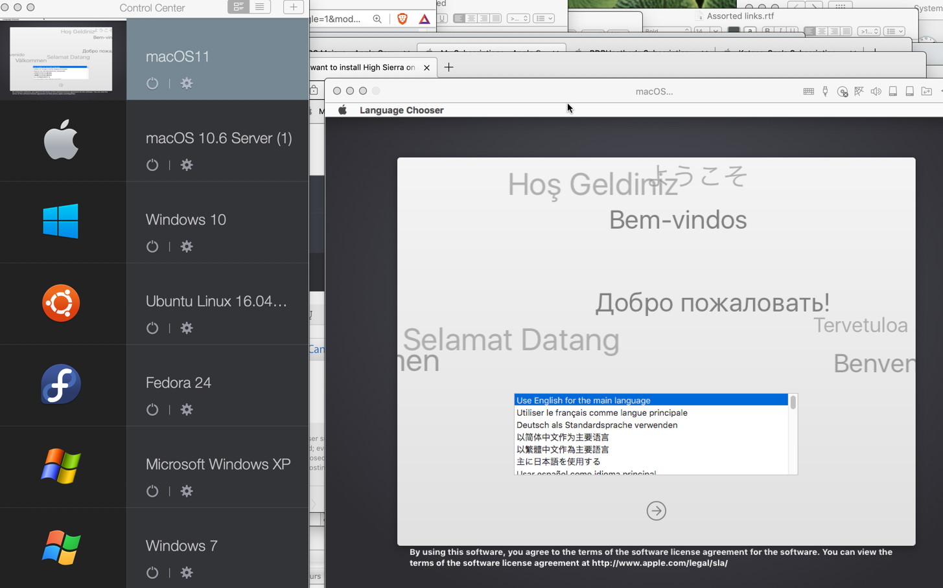
Task: Select the Windows 7 virtual machine name
Action: pos(181,546)
